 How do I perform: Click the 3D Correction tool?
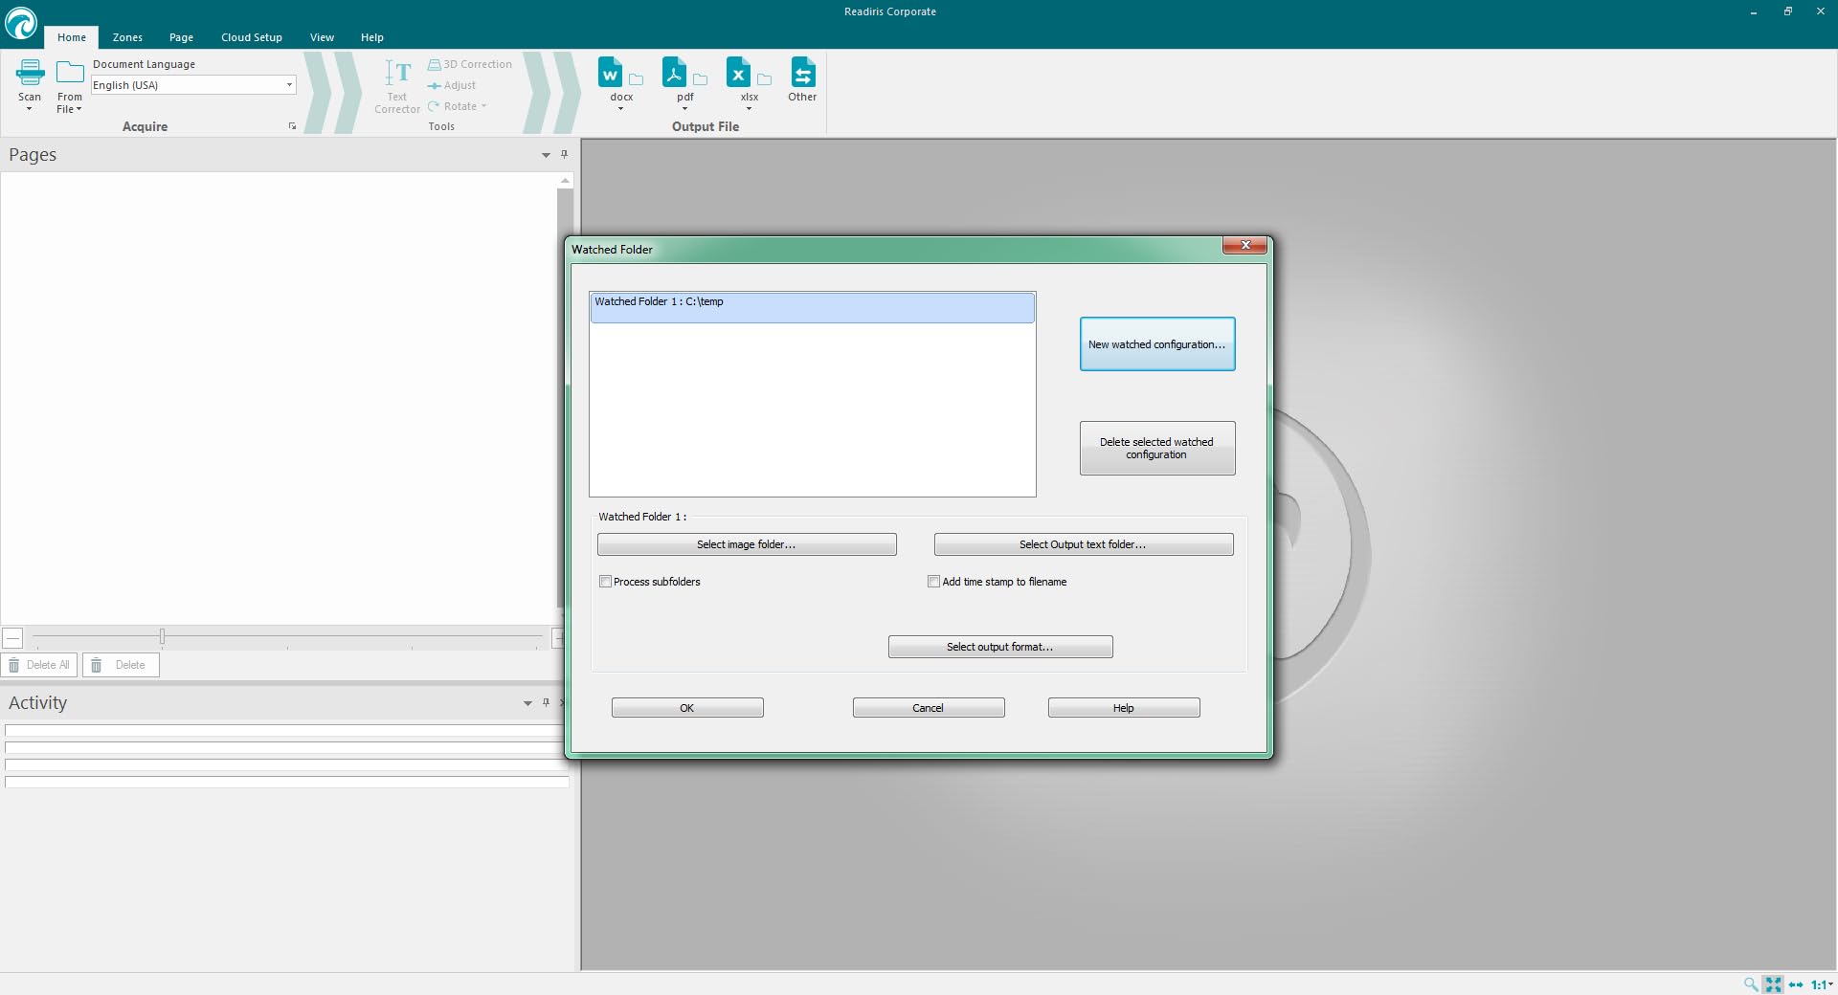(469, 64)
